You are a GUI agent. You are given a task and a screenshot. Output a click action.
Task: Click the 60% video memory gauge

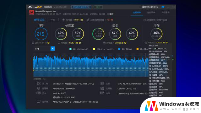(132, 34)
